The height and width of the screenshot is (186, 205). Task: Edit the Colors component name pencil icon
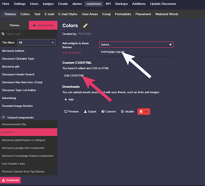pyautogui.click(x=85, y=25)
